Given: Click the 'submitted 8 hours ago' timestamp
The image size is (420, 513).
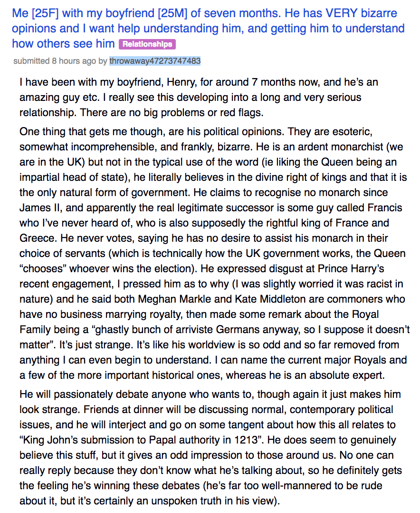Looking at the screenshot, I should coord(55,61).
